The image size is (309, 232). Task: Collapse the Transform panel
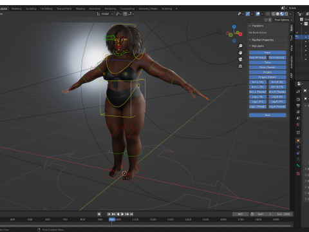[250, 26]
